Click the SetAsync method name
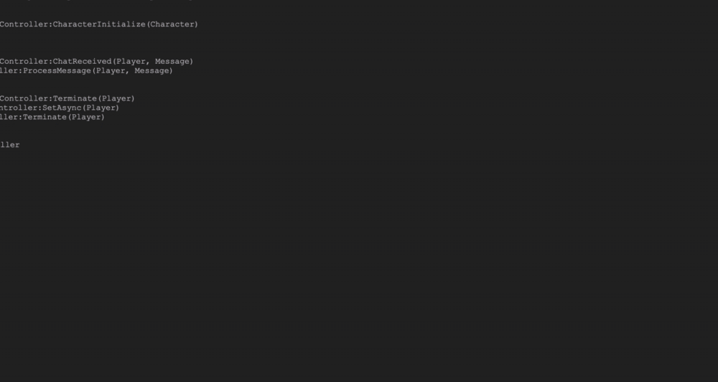 62,108
